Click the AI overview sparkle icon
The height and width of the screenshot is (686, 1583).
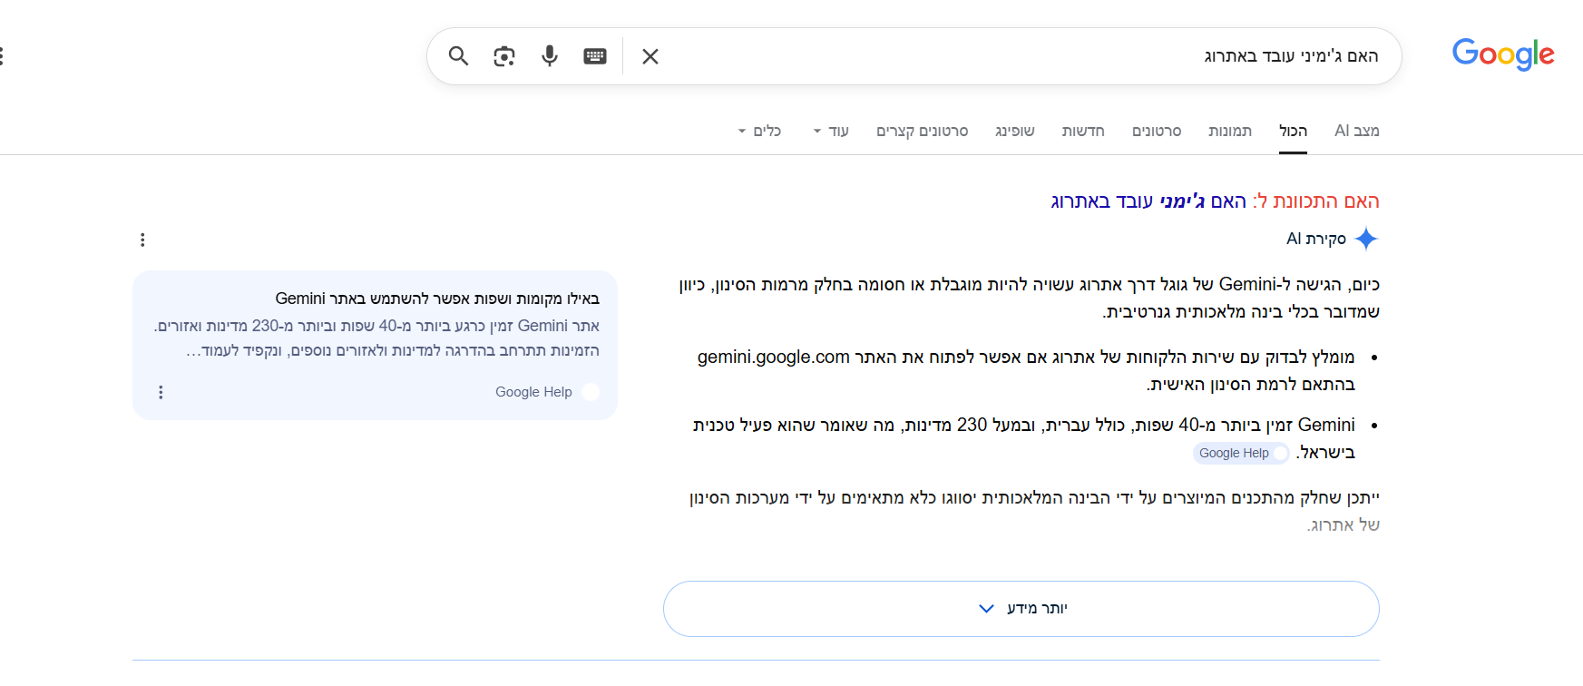point(1365,239)
